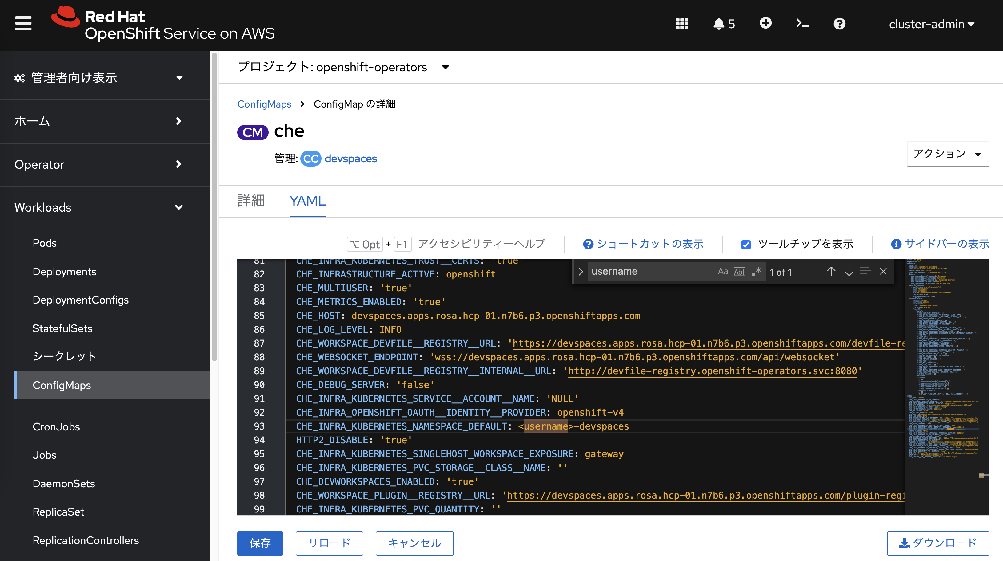Click CHE_LOG_LEVEL value INFO
This screenshot has height=561, width=1003.
(x=390, y=329)
